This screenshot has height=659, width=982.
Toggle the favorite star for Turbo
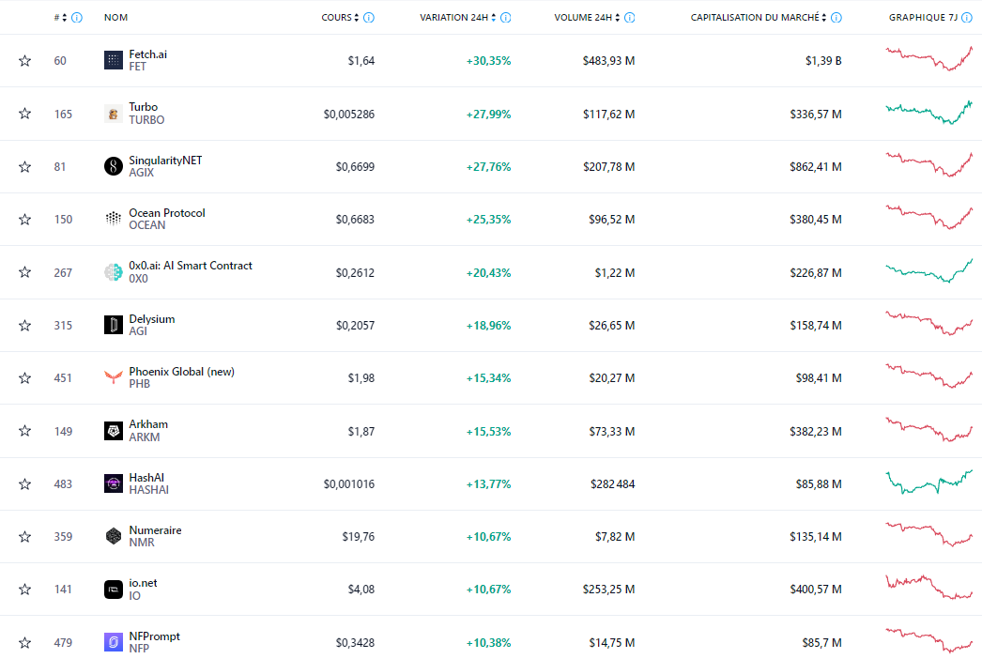tap(25, 114)
